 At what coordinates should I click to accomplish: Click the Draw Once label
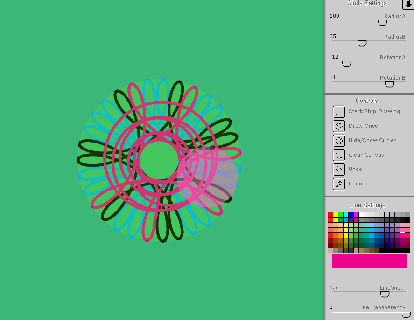pos(363,126)
